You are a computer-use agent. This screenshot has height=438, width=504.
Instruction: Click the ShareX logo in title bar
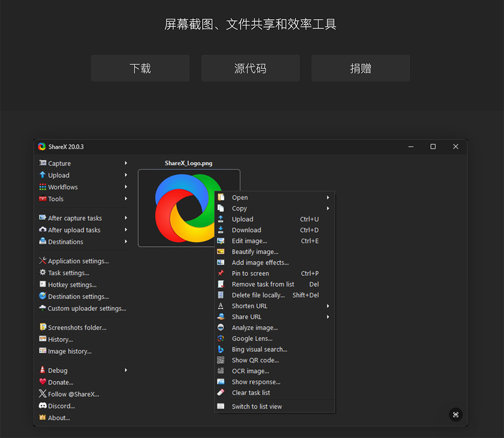click(42, 147)
